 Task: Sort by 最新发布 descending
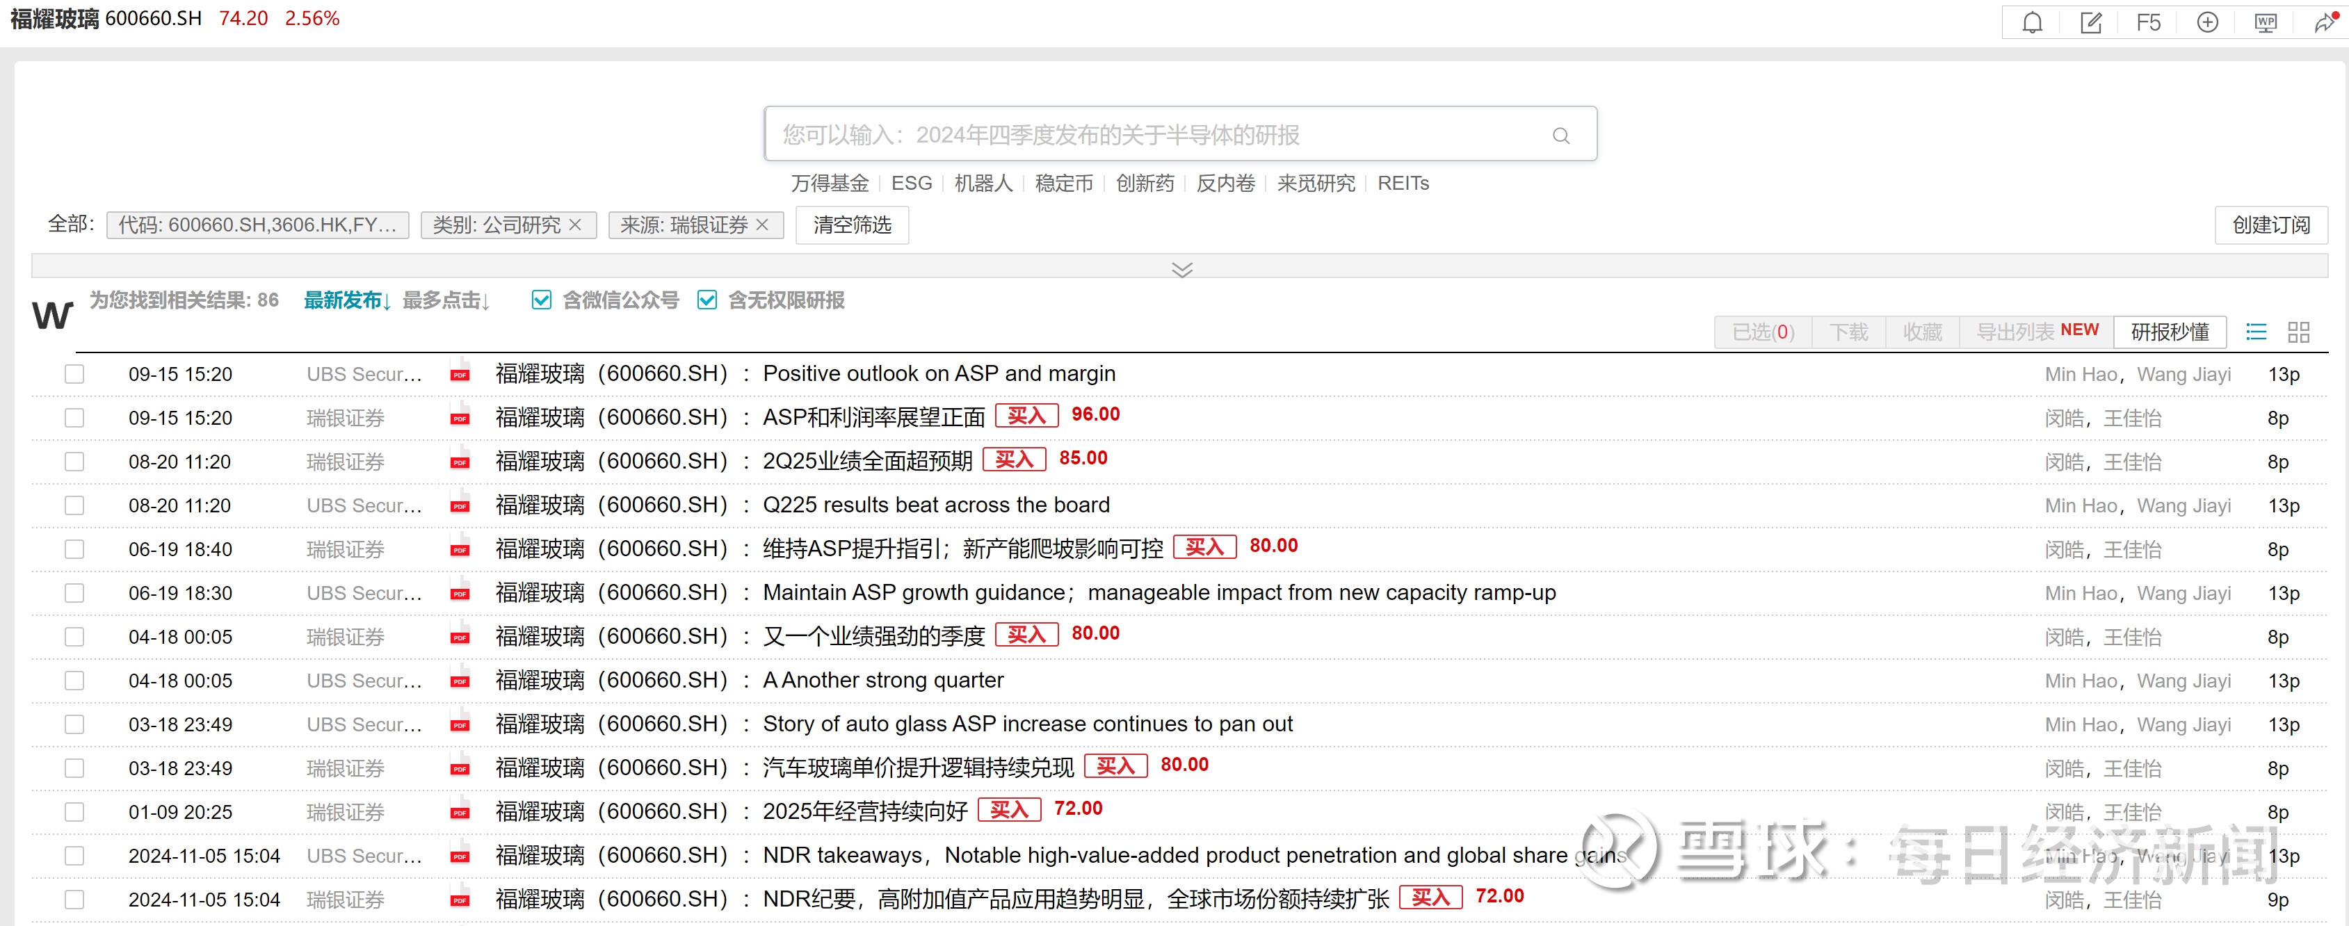346,301
